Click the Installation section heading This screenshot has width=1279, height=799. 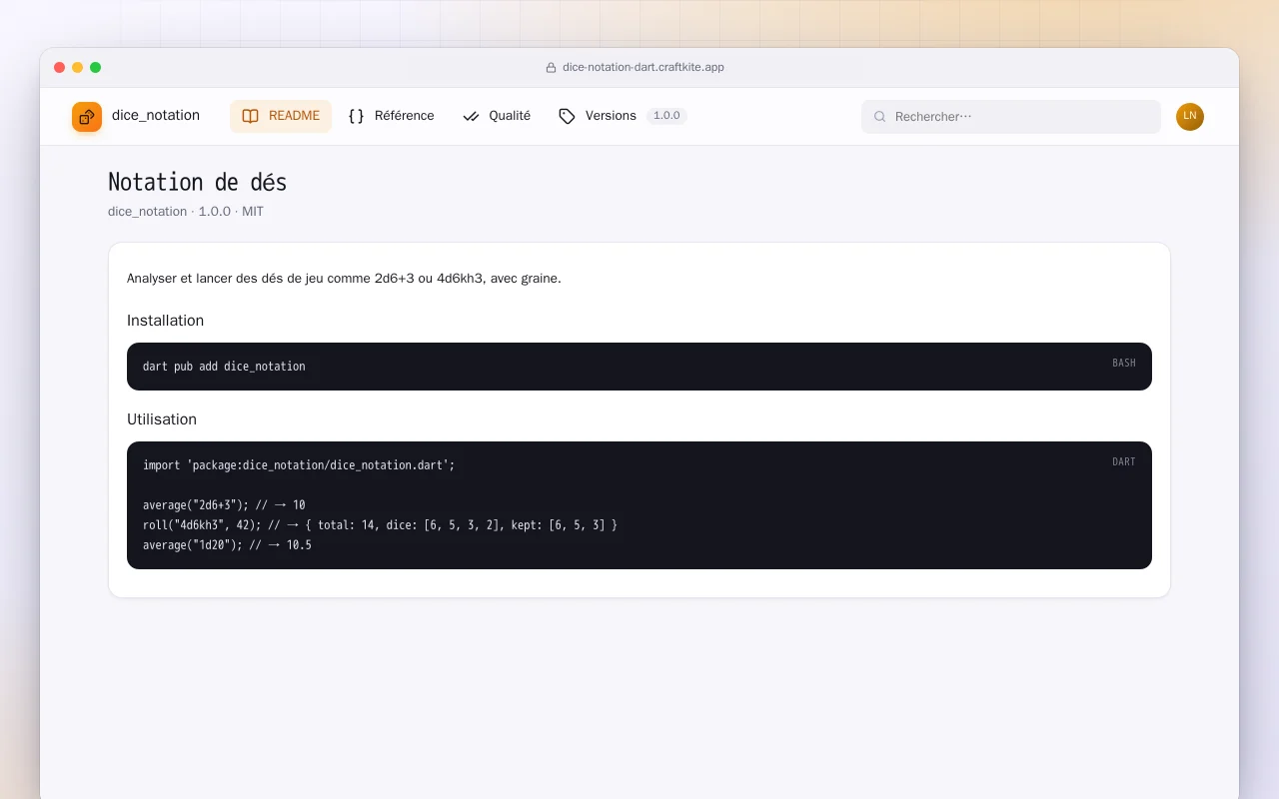point(165,321)
